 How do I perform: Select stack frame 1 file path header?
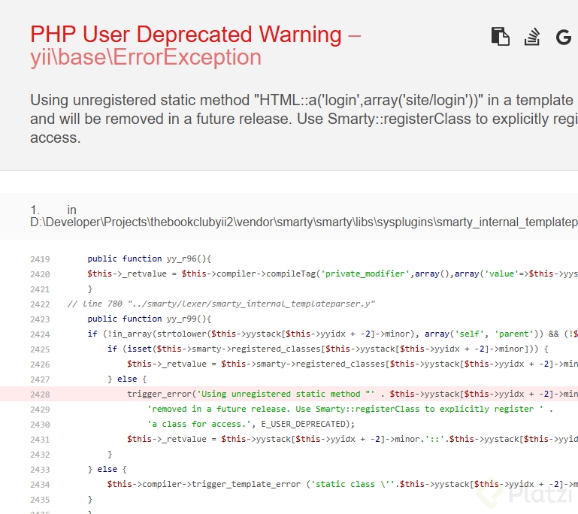(289, 216)
